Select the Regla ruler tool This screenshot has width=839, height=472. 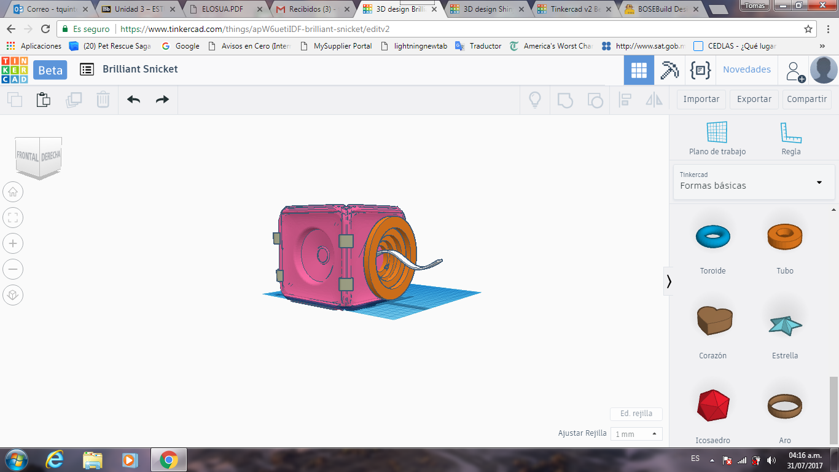click(791, 138)
